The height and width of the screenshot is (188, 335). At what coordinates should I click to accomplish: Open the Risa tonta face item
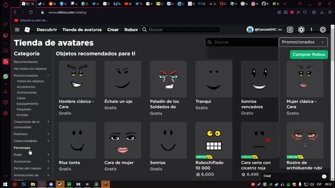(x=77, y=146)
